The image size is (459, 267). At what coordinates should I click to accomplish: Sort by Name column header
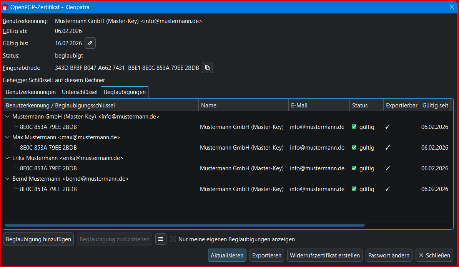tap(244, 105)
